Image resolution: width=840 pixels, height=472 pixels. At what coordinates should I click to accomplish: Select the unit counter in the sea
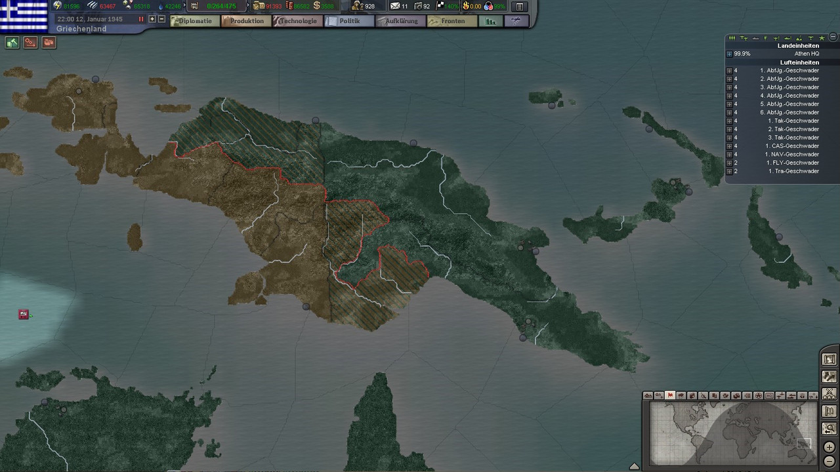pyautogui.click(x=24, y=314)
